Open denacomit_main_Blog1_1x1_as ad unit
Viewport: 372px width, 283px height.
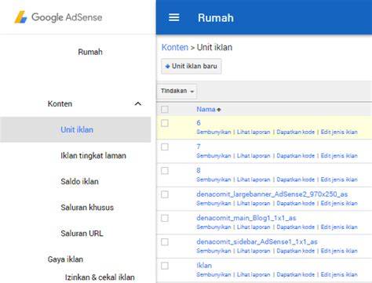(x=246, y=218)
